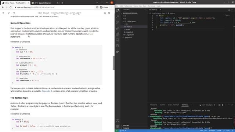Open a new browser tab

62,3
